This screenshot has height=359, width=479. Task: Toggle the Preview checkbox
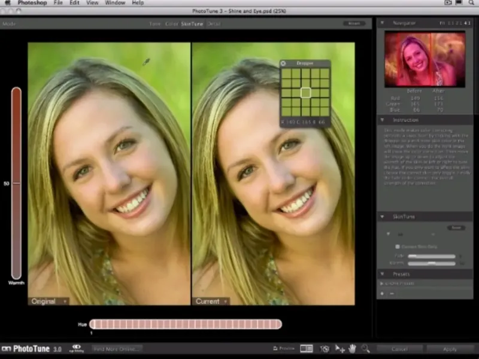(x=275, y=348)
